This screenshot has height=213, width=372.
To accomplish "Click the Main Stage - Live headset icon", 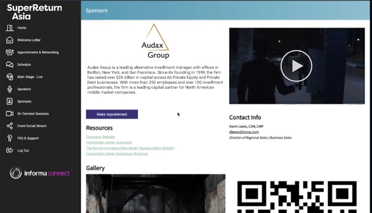I will (10, 77).
